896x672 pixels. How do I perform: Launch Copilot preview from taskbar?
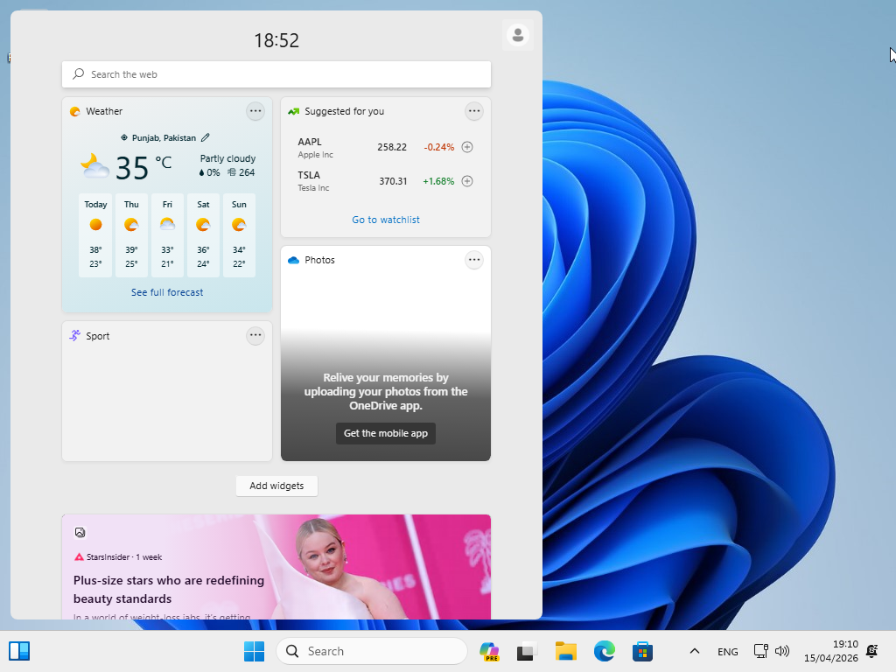tap(489, 651)
